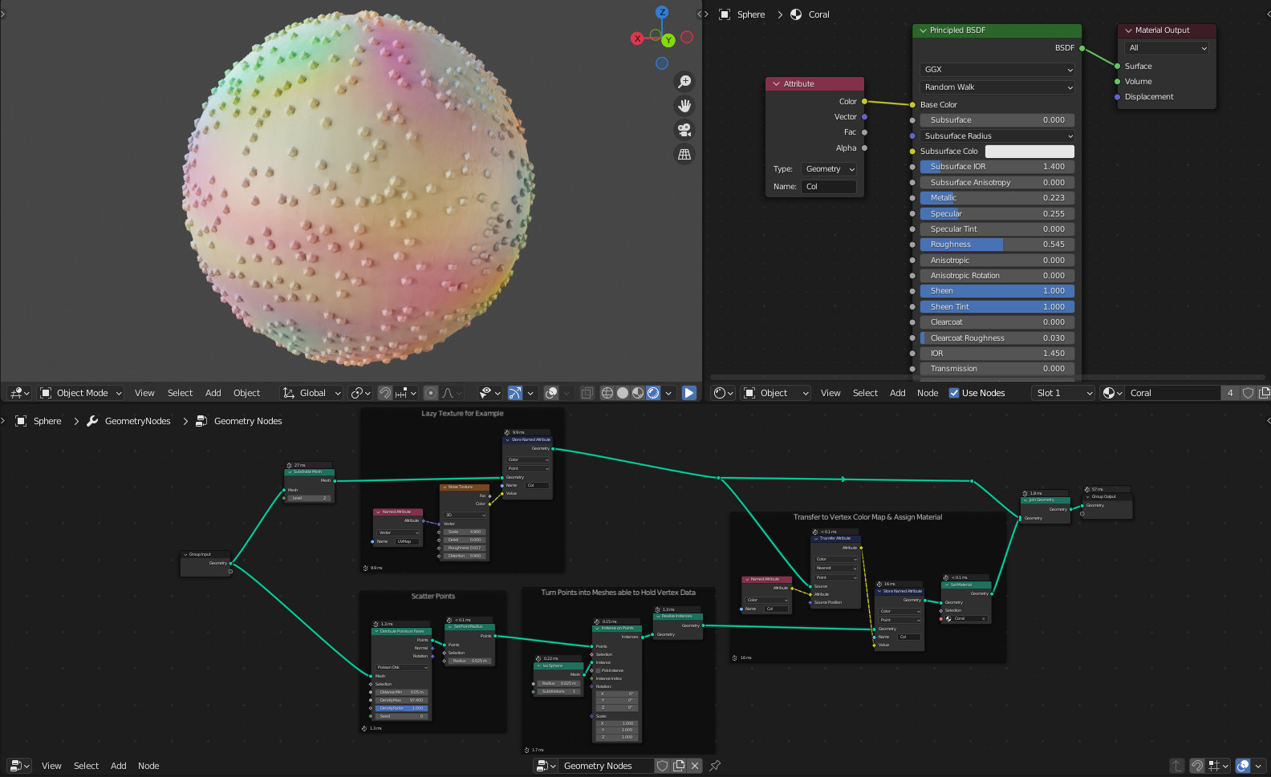The height and width of the screenshot is (777, 1271).
Task: Click the red X axis gizmo ball
Action: [637, 38]
